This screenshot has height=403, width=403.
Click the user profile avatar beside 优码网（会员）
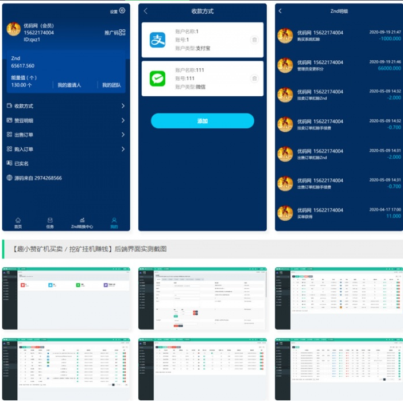[13, 30]
